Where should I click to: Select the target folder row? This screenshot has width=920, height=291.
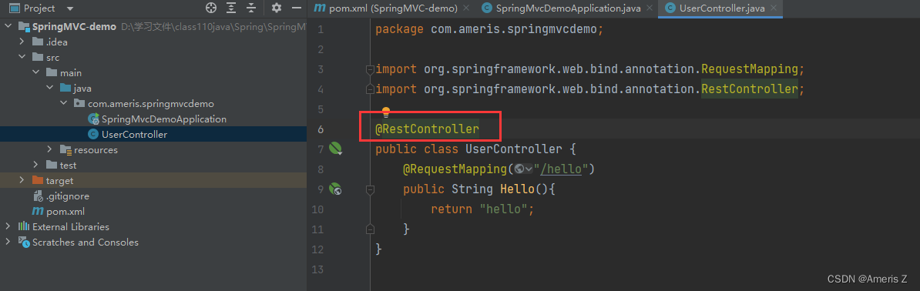coord(153,181)
